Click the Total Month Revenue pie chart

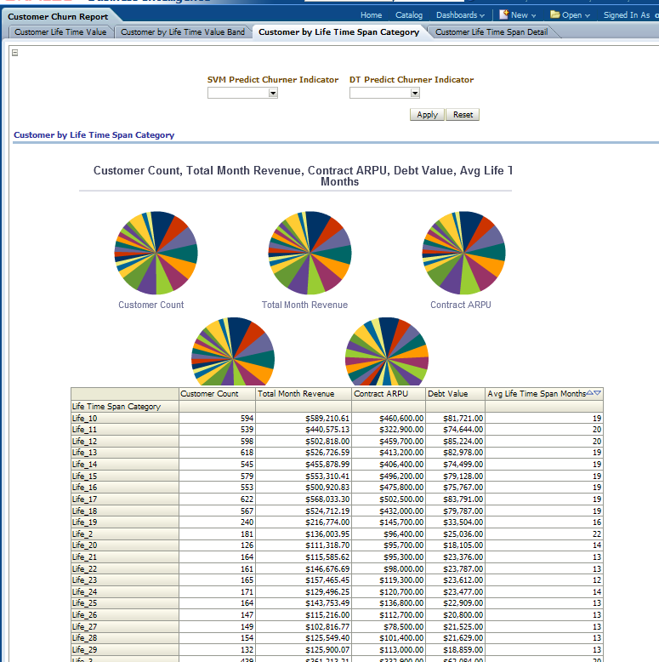[x=310, y=253]
